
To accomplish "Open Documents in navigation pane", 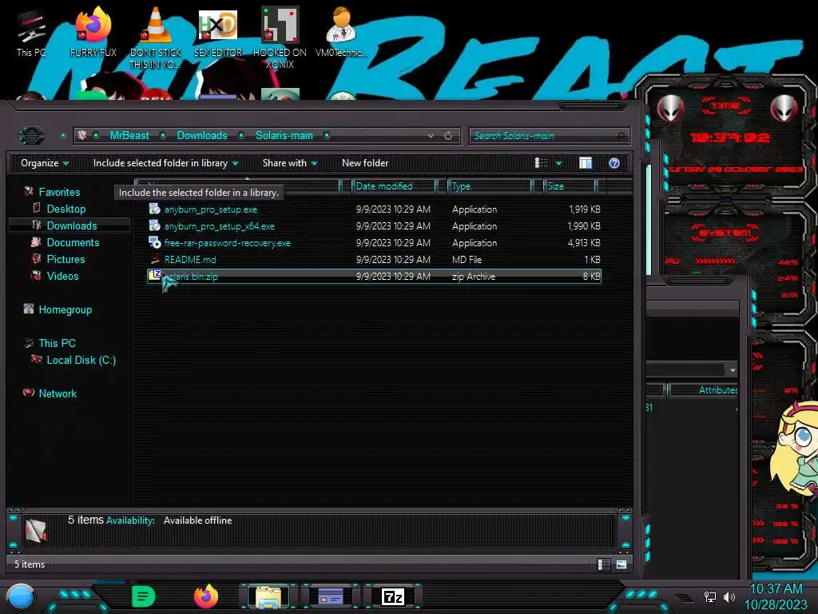I will pyautogui.click(x=73, y=242).
